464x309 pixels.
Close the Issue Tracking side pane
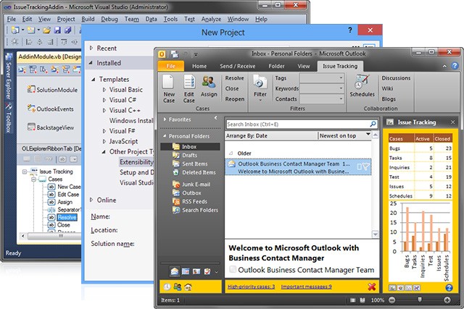452,122
